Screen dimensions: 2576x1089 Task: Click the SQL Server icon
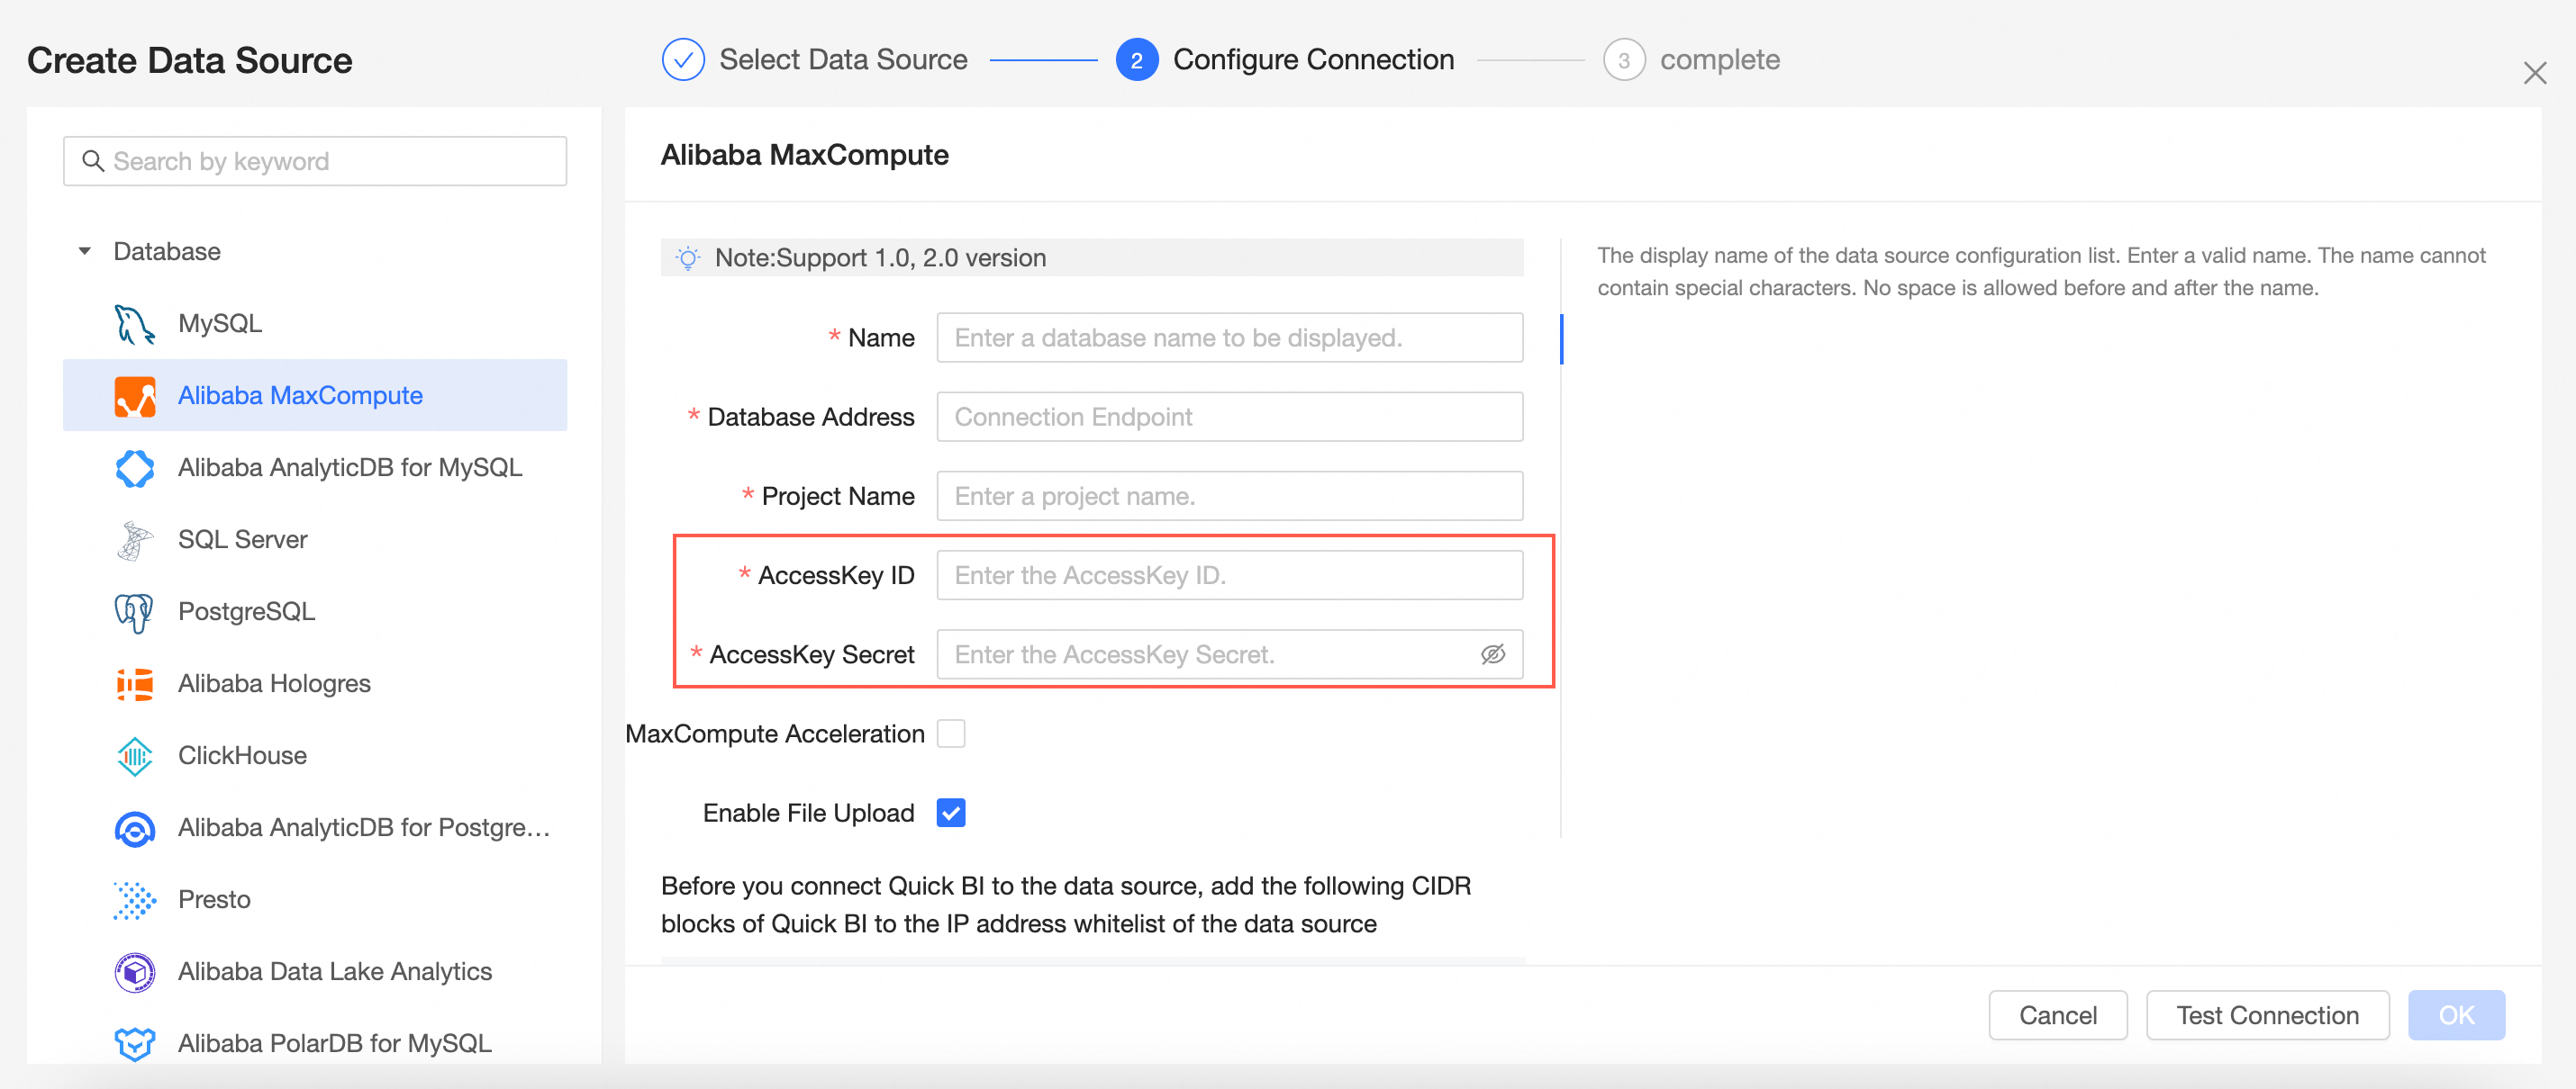tap(134, 539)
